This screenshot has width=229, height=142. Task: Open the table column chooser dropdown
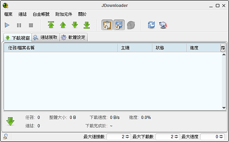click(223, 48)
